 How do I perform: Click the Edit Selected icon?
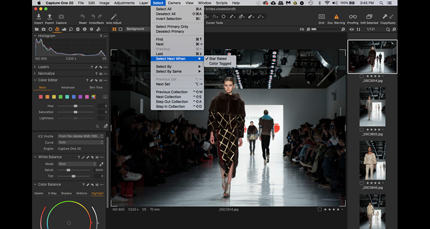coord(370,17)
